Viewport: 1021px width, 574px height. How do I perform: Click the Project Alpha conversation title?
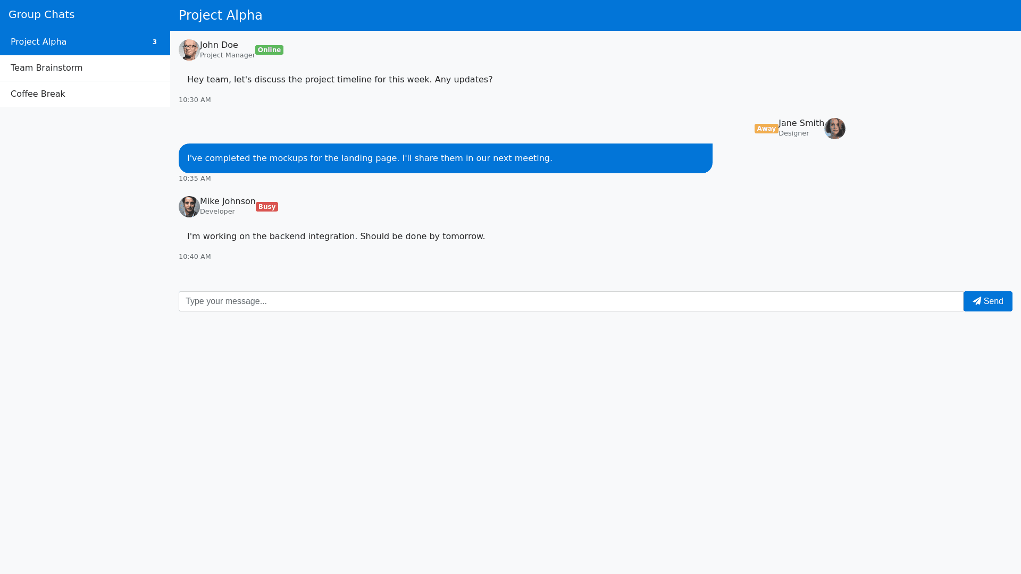(220, 15)
